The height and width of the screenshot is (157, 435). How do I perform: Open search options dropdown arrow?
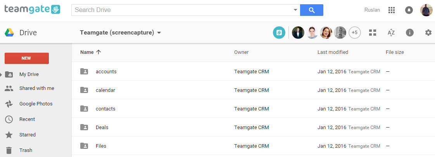[295, 10]
